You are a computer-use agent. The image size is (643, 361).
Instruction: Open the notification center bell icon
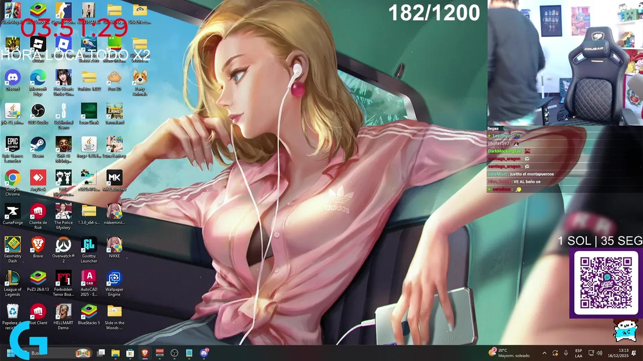634,353
